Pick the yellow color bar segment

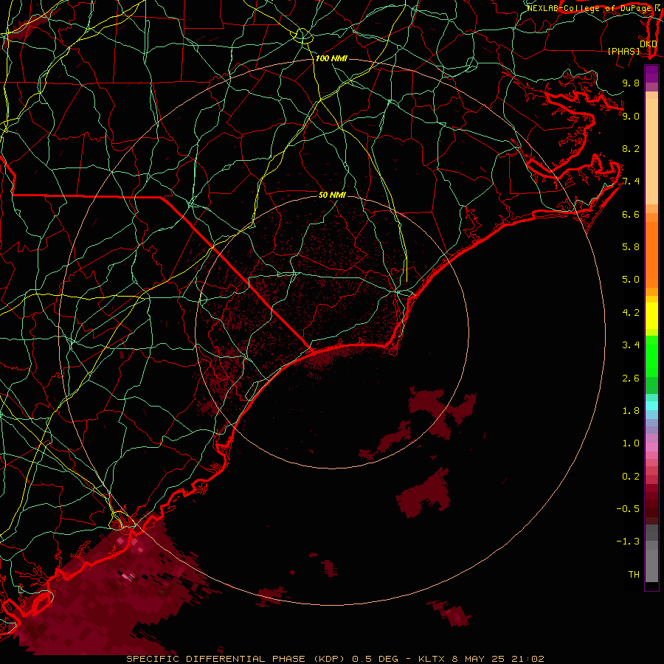(651, 316)
